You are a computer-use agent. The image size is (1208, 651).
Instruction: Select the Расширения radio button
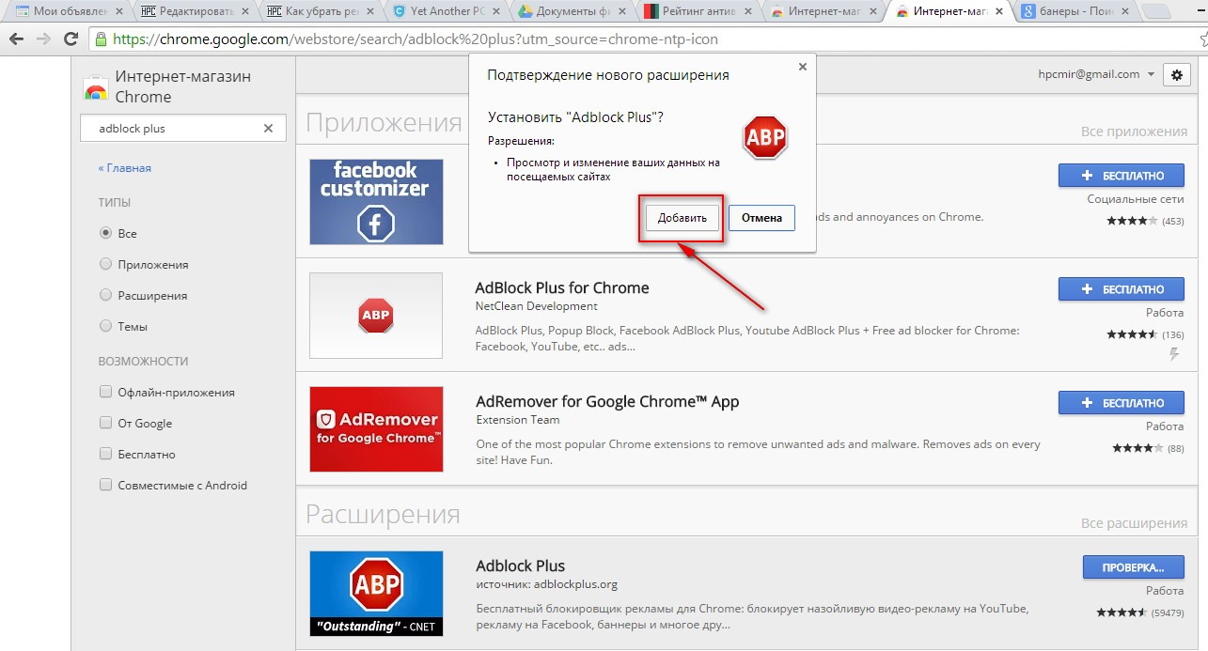pos(105,295)
